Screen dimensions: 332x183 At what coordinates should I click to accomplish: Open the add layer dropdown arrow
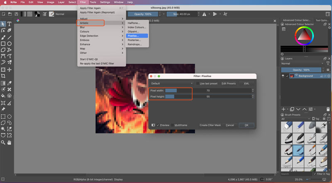pyautogui.click(x=287, y=109)
